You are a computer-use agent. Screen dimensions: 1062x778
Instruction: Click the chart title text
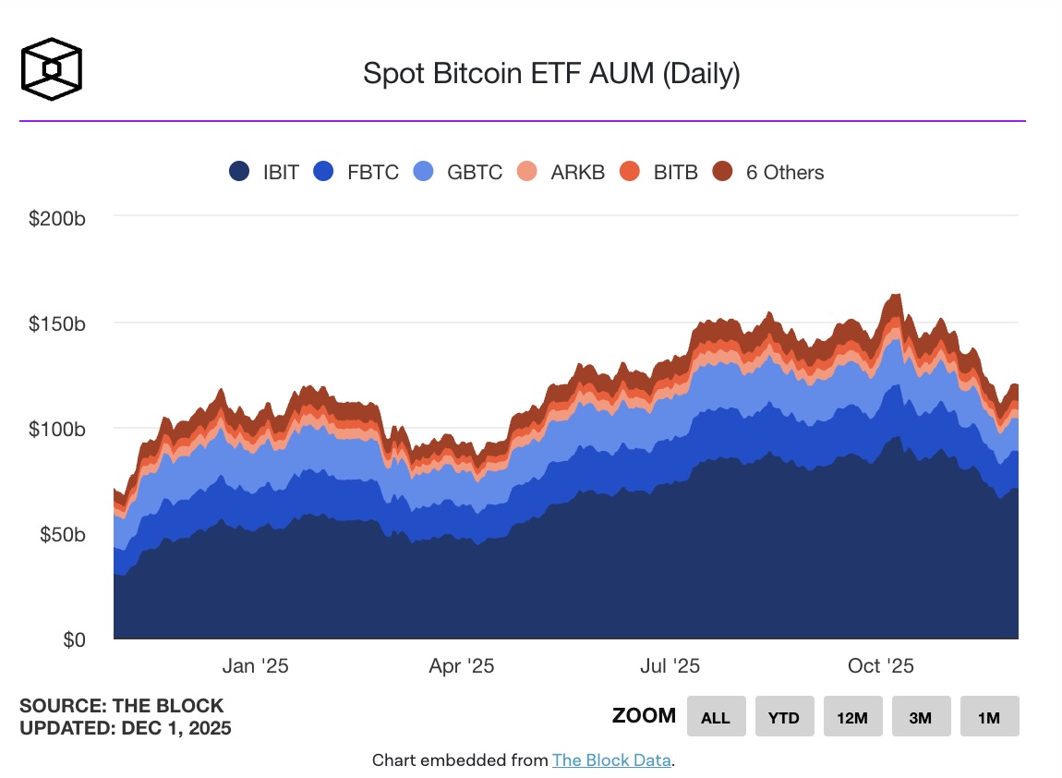click(x=551, y=74)
